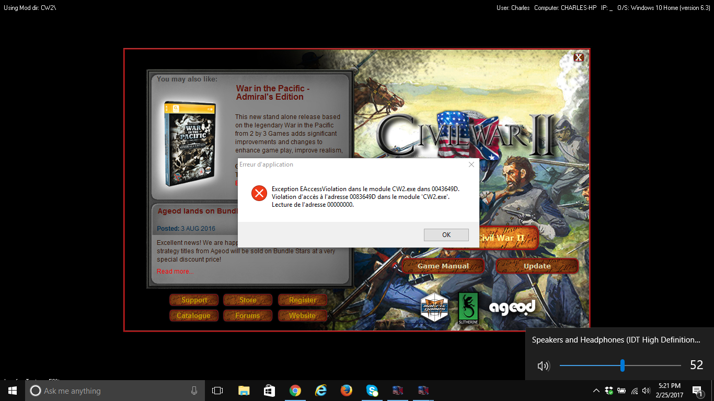Click Cortana Ask me anything search box
Image resolution: width=714 pixels, height=401 pixels.
(x=115, y=391)
